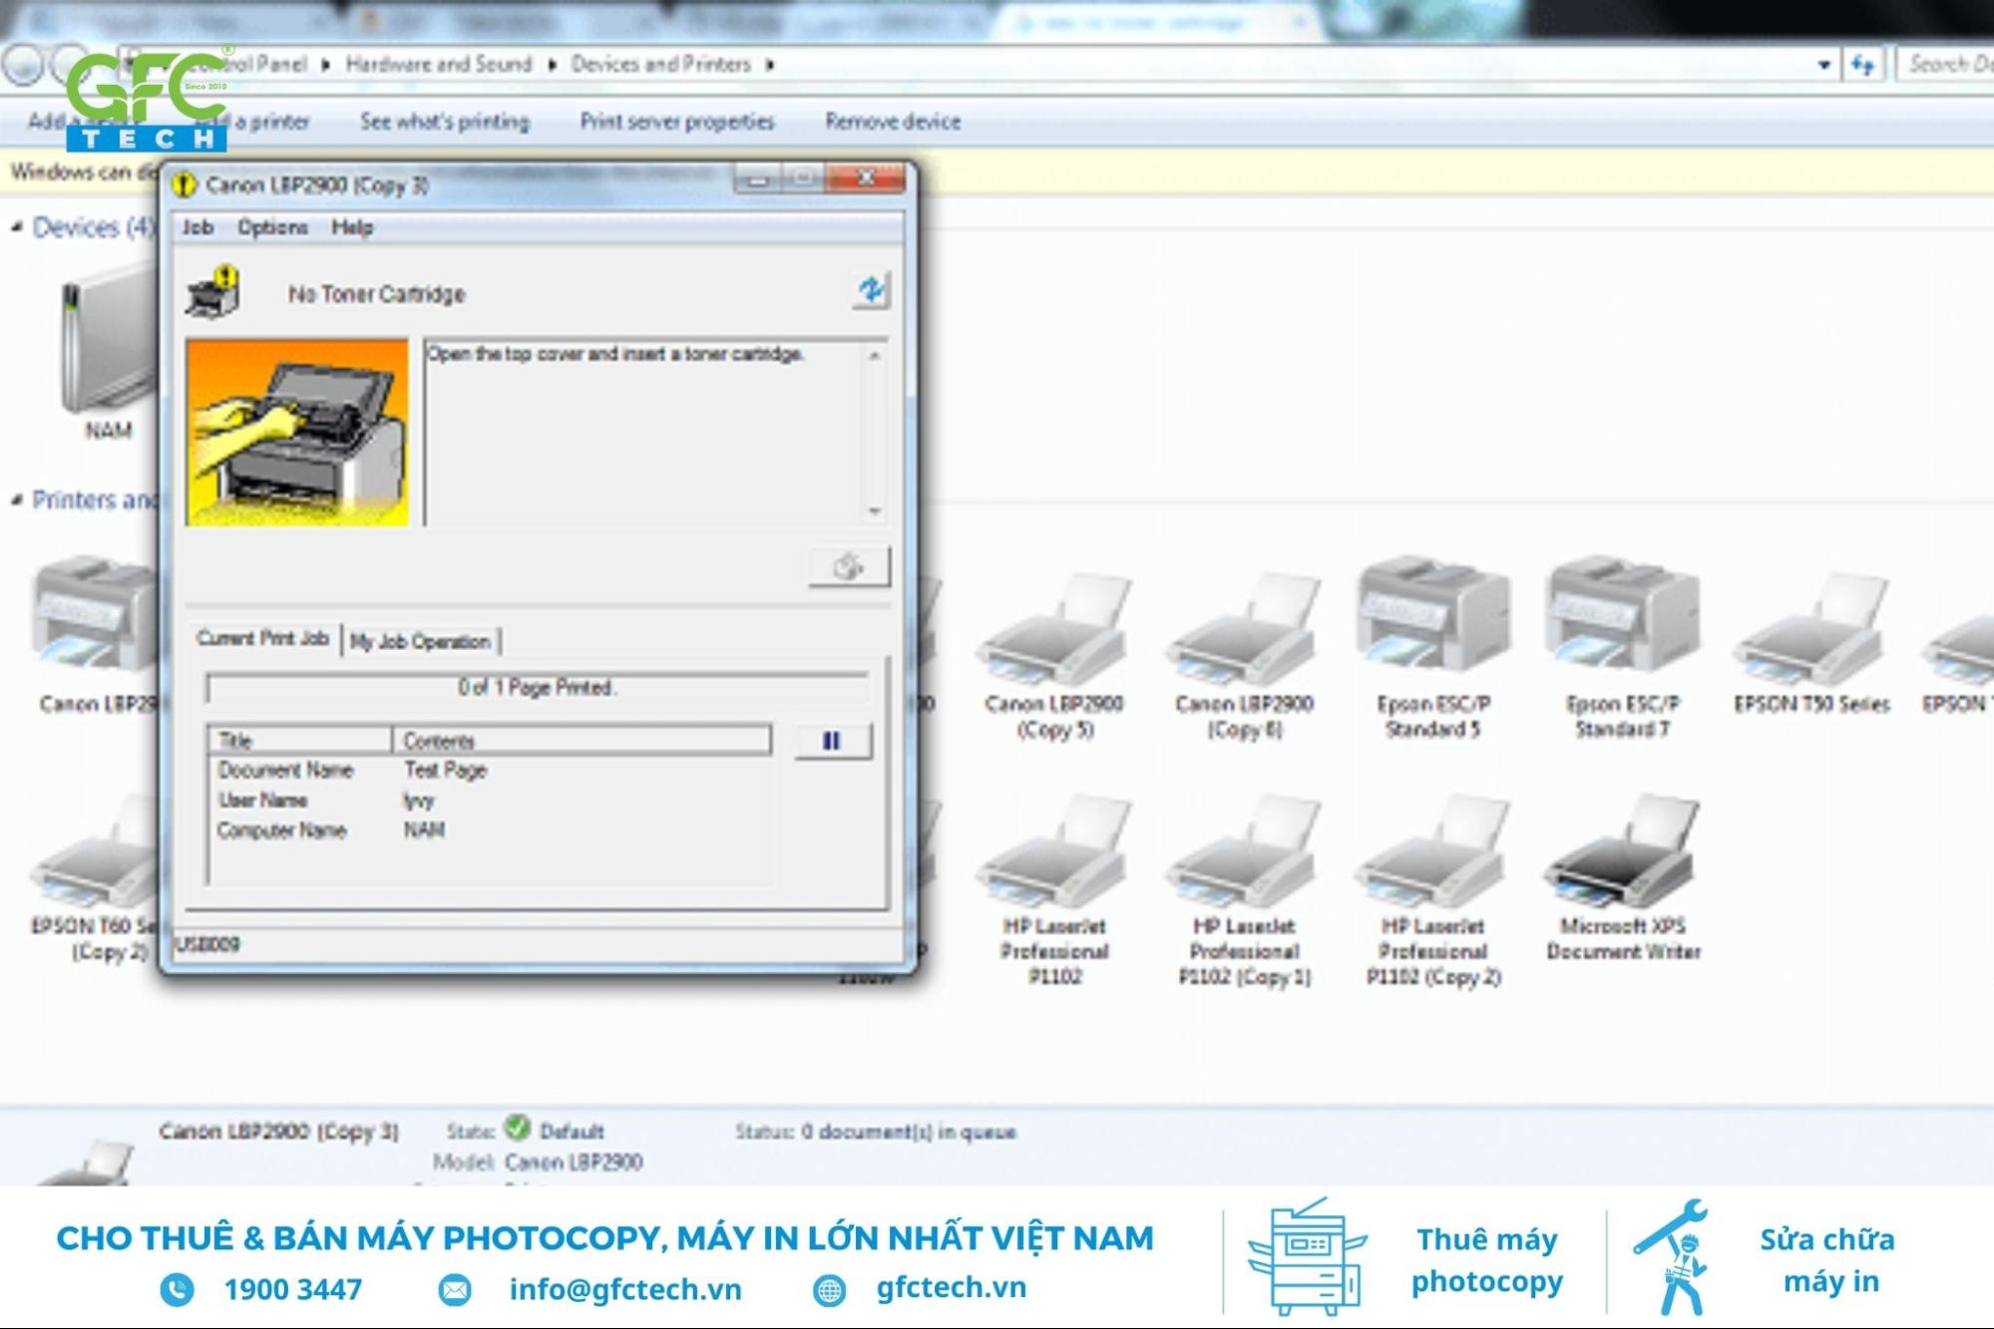Click the Test Page value

tap(445, 770)
